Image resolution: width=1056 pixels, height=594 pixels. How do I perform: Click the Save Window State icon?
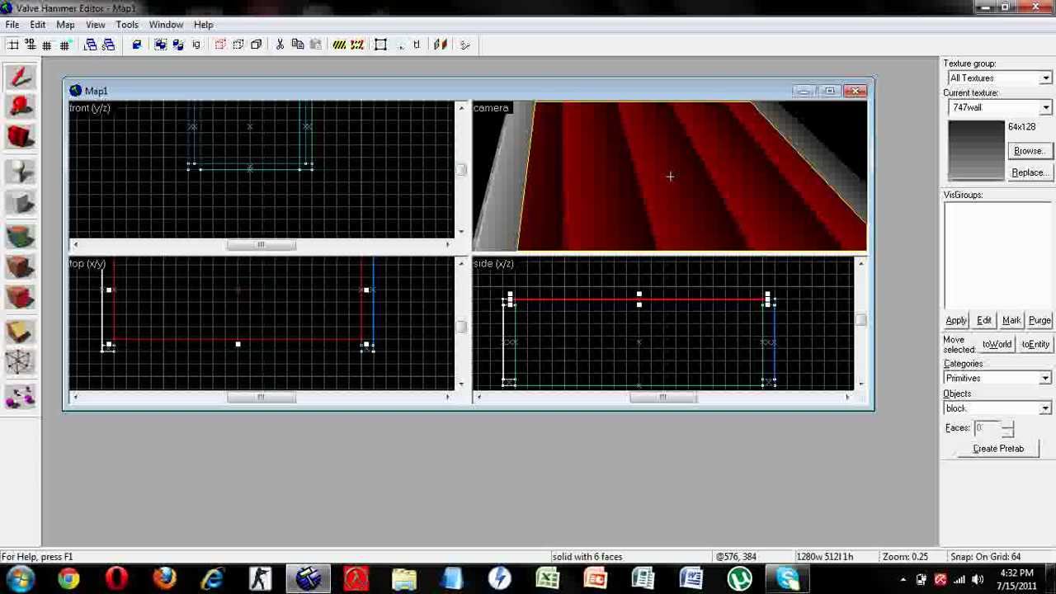point(108,45)
